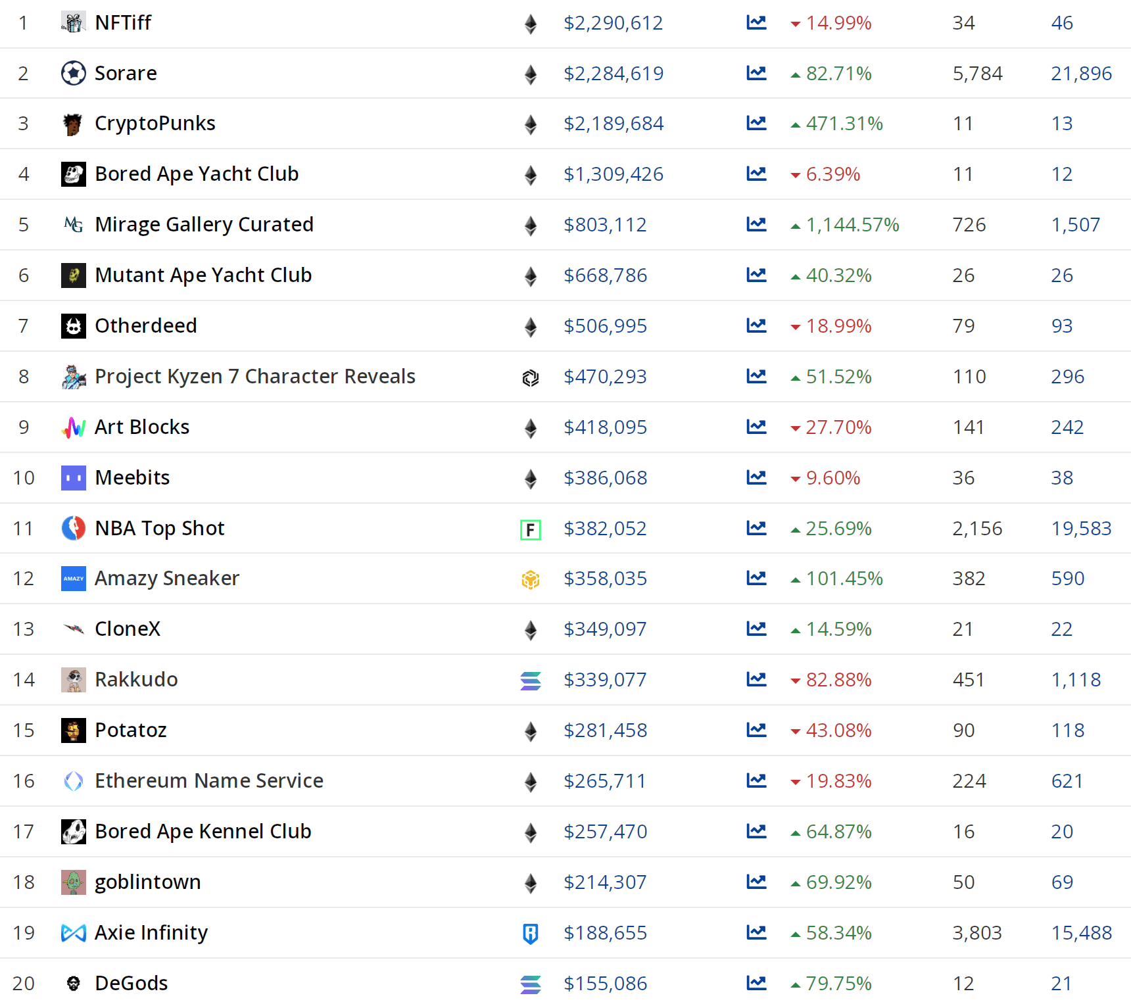1131x1006 pixels.
Task: Open the Mutant Ape Yacht Club link
Action: 203,275
